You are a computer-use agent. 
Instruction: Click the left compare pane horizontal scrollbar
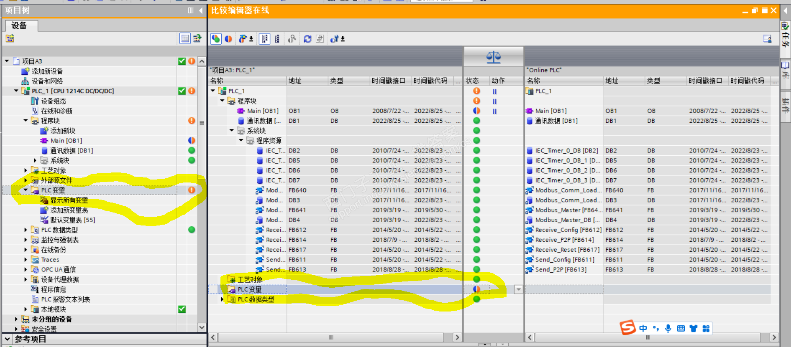point(331,337)
